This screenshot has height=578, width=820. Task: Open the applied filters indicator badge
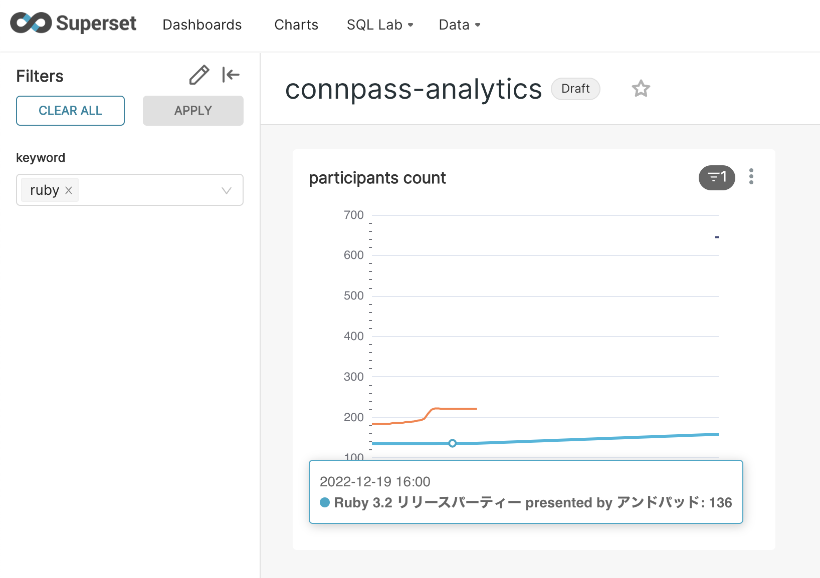(716, 177)
